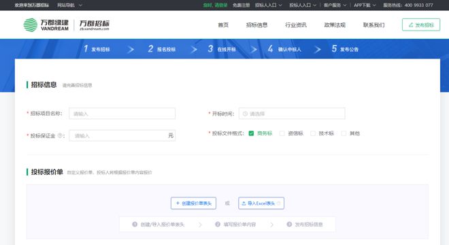Click the 万郡招标 zb.vandream.com logo

coord(94,25)
